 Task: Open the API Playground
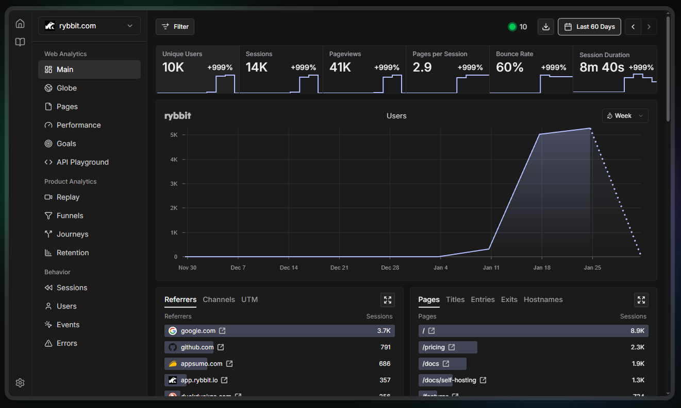[82, 162]
